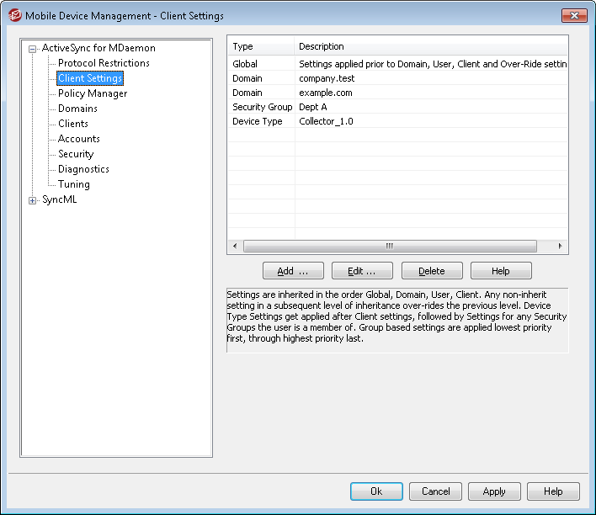This screenshot has height=515, width=596.
Task: Go to Domains in the tree
Action: (x=77, y=109)
